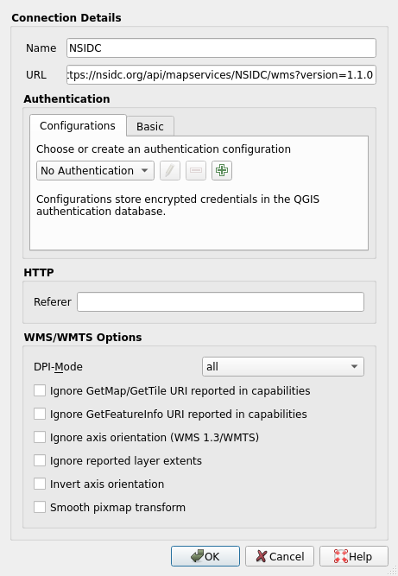The width and height of the screenshot is (398, 576).
Task: Focus the HTTP Referer input field
Action: pos(220,302)
